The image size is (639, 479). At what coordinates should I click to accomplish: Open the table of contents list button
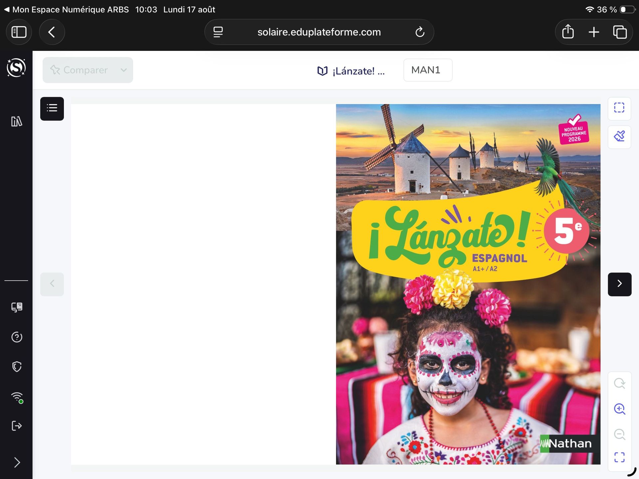52,108
